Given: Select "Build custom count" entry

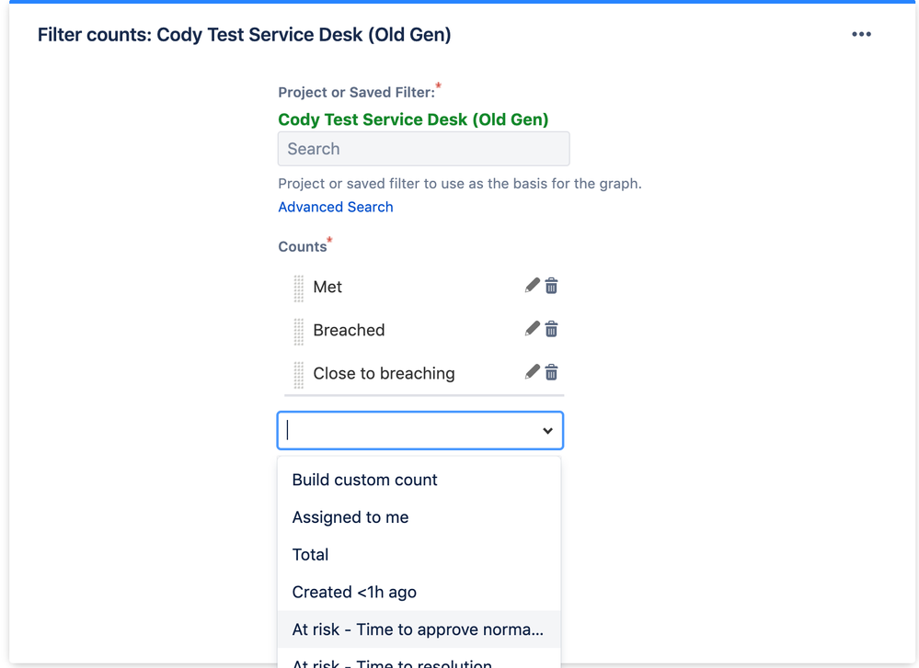Looking at the screenshot, I should coord(363,480).
